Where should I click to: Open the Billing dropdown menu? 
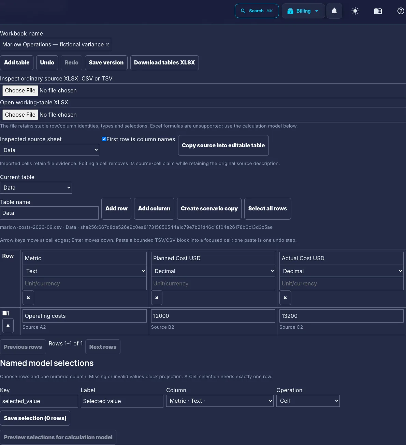pyautogui.click(x=303, y=11)
